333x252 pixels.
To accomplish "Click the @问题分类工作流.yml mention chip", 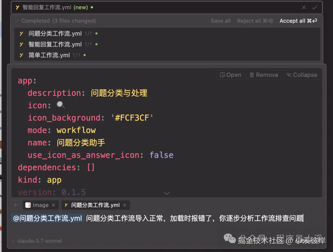I will tap(47, 218).
